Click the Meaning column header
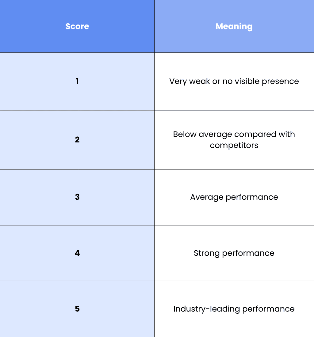The width and height of the screenshot is (314, 337). [234, 26]
